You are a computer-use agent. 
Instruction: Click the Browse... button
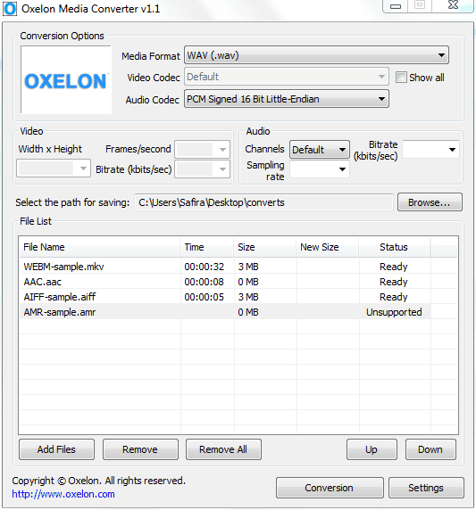430,202
